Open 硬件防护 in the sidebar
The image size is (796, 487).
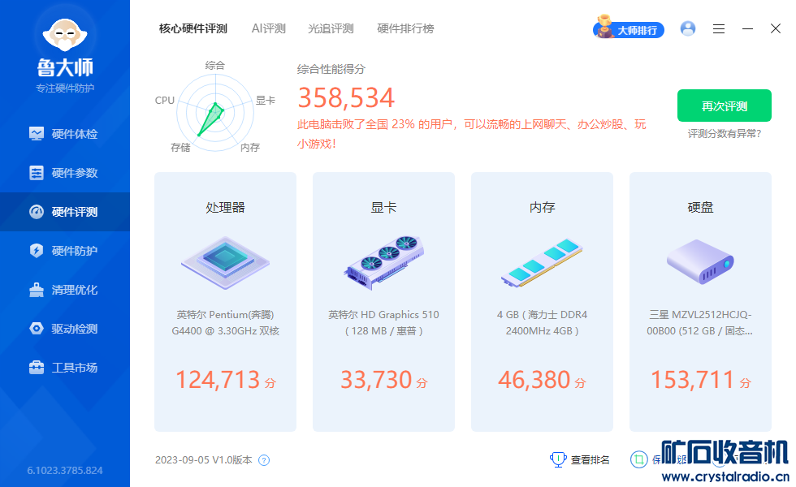pos(64,251)
